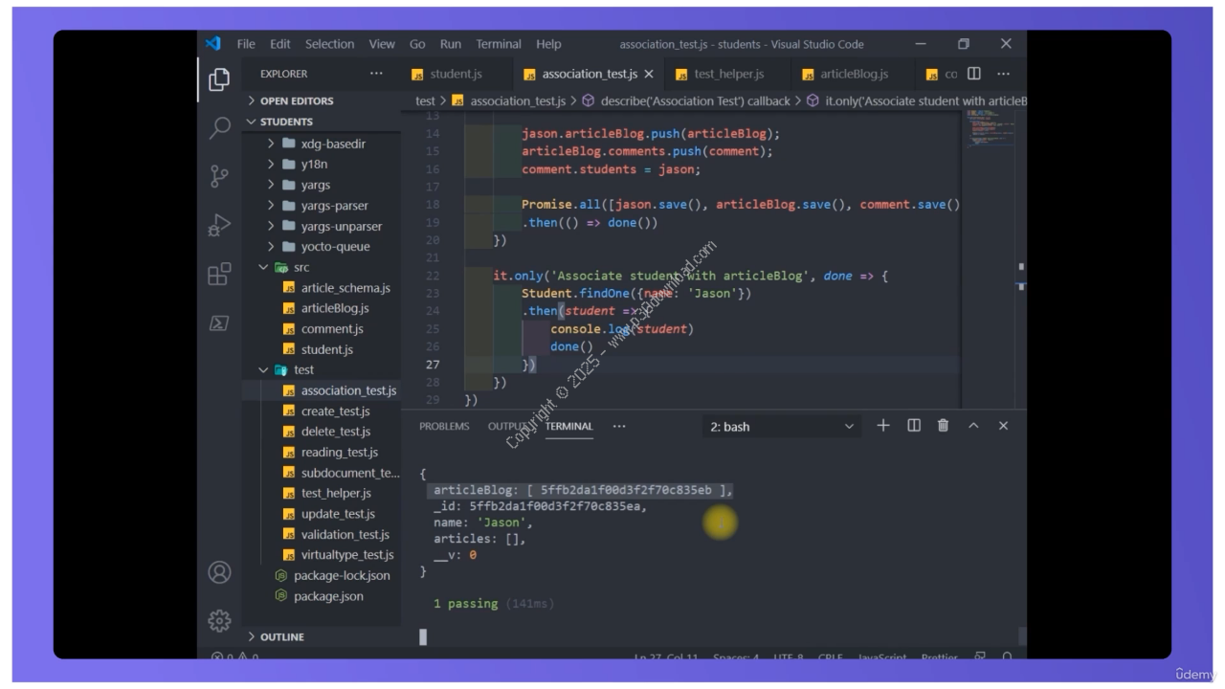Expand the y18n folder
Screen dimensions: 1225x689
tap(322, 164)
